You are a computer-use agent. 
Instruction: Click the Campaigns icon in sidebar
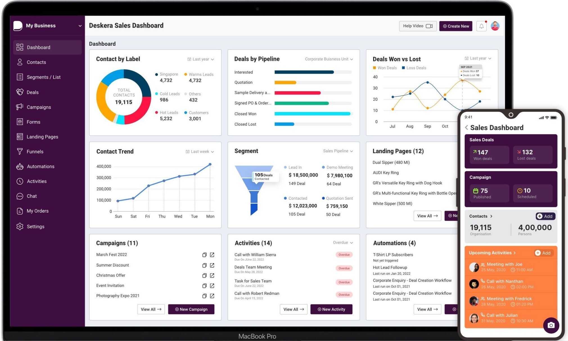tap(19, 107)
